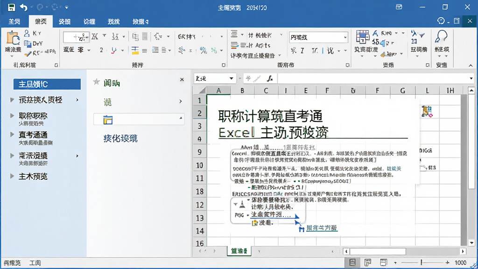Viewport: 478px width, 269px height.
Task: Open the dropdown arrow under the Paste button
Action: click(x=12, y=57)
